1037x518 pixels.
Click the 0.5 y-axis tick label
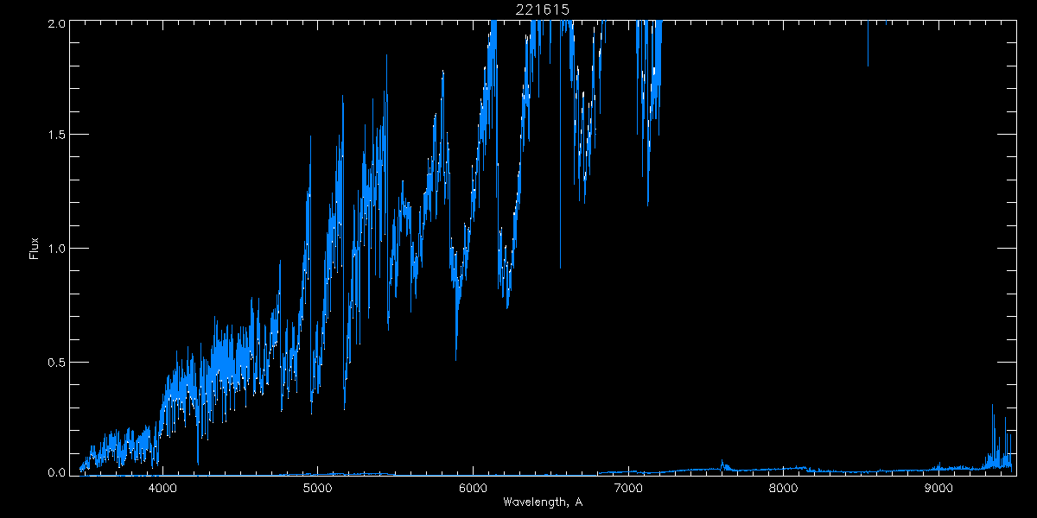click(56, 362)
